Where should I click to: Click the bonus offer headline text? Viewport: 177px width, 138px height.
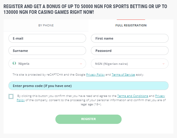pos(85,9)
